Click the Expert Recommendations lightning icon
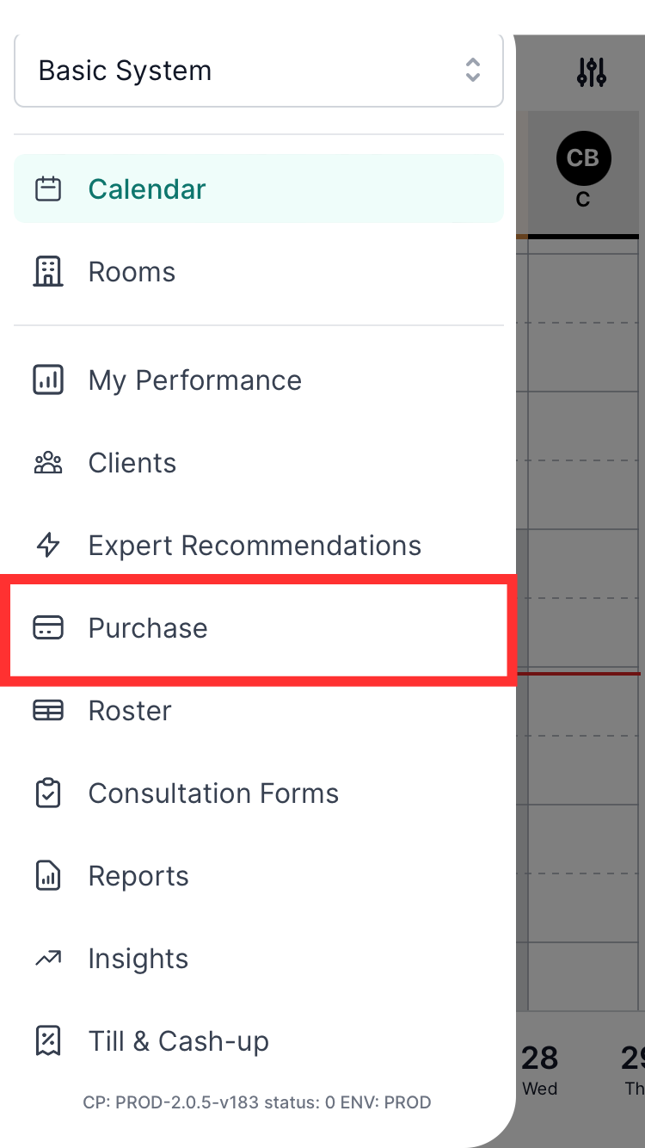Image resolution: width=645 pixels, height=1148 pixels. pyautogui.click(x=48, y=546)
